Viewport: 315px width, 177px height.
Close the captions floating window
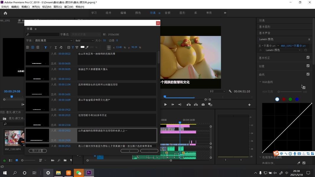[x=158, y=23]
